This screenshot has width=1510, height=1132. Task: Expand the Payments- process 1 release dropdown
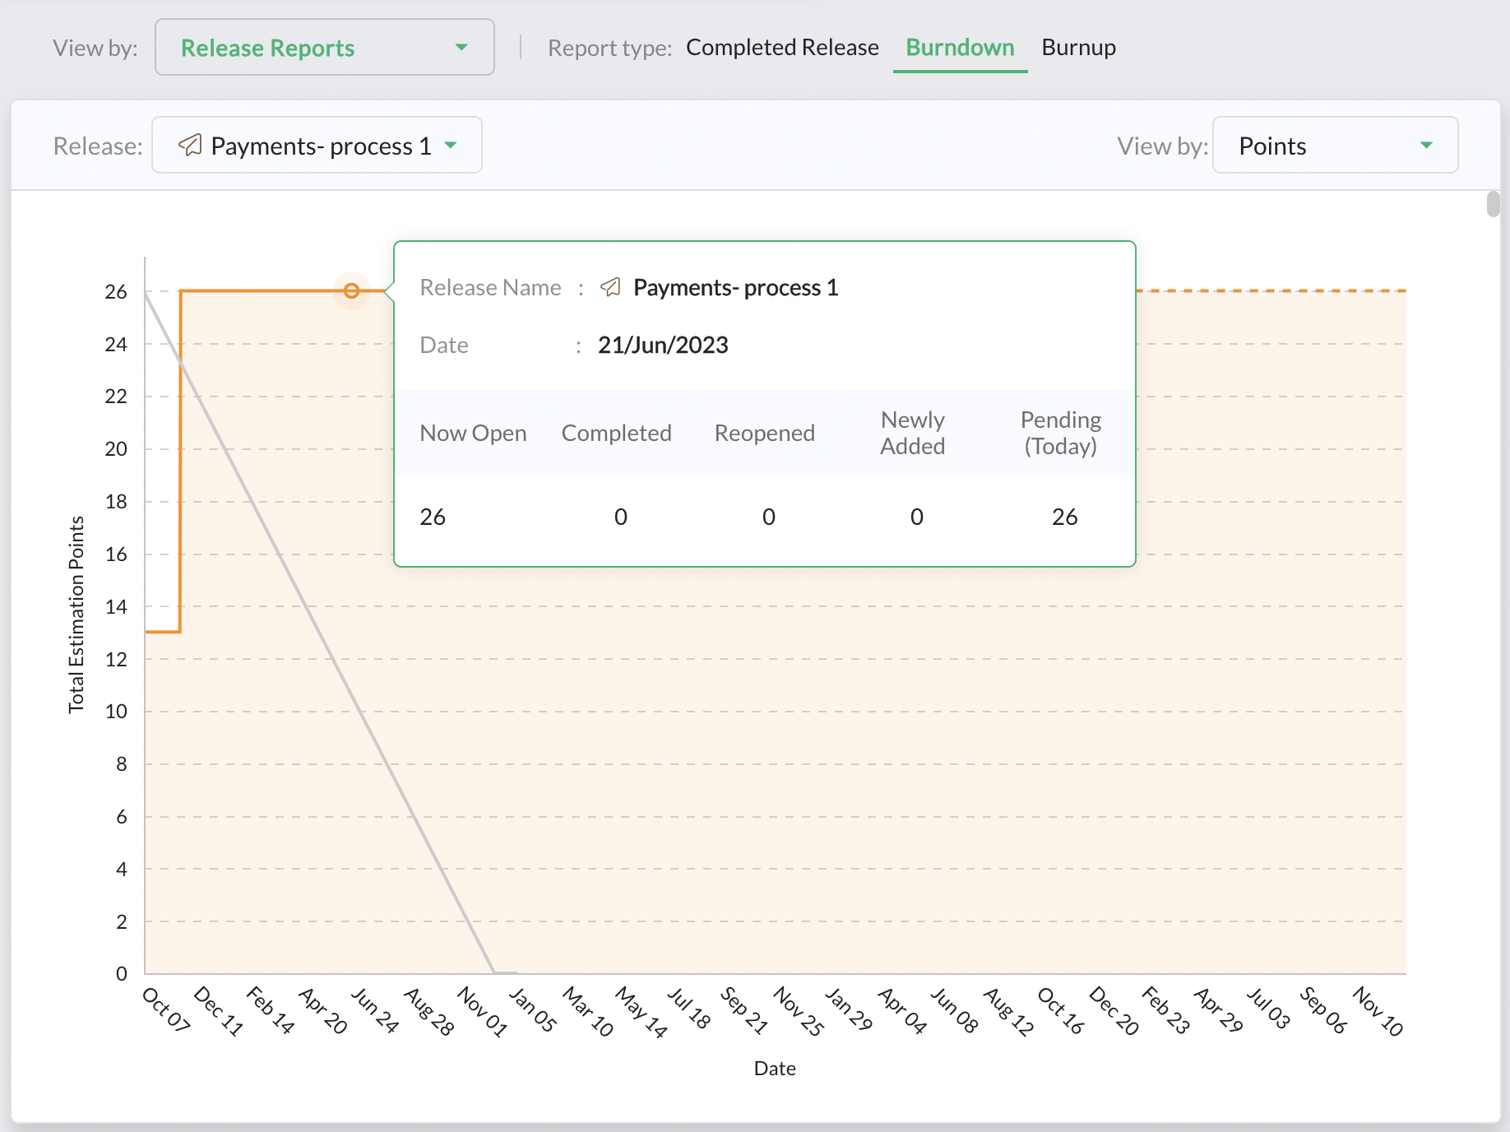317,146
